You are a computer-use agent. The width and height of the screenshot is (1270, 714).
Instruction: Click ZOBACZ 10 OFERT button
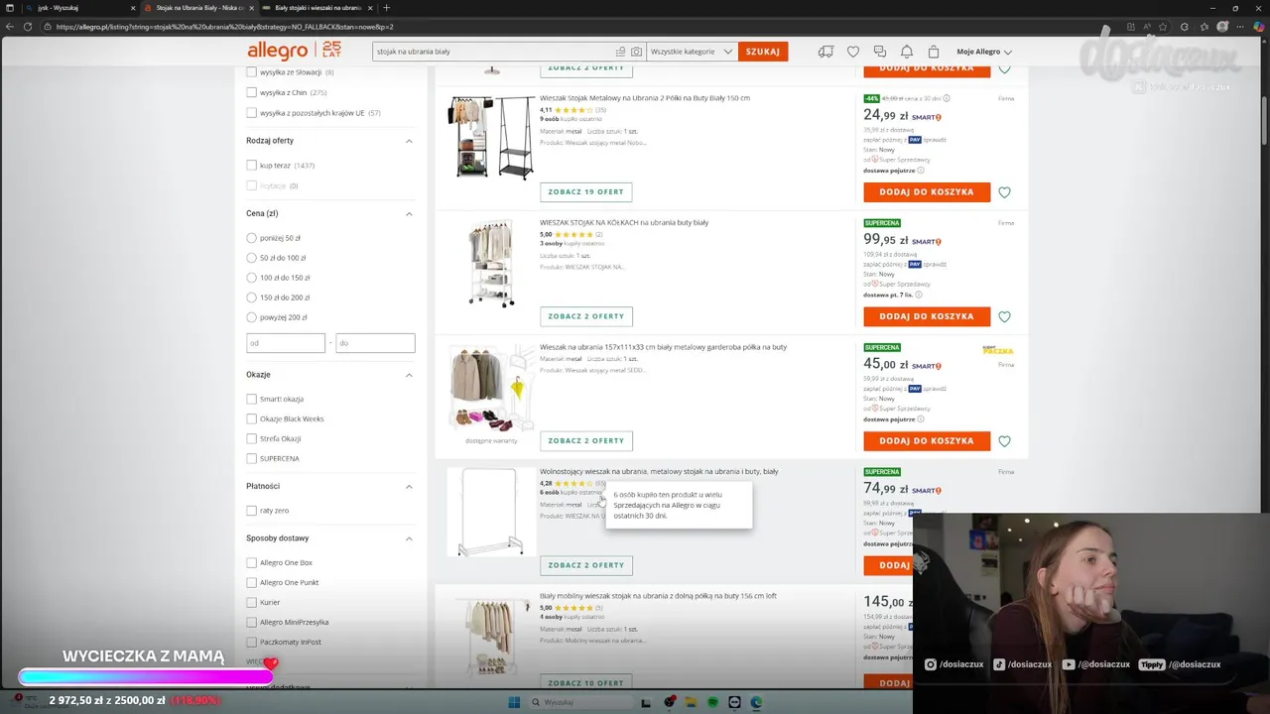pyautogui.click(x=586, y=683)
